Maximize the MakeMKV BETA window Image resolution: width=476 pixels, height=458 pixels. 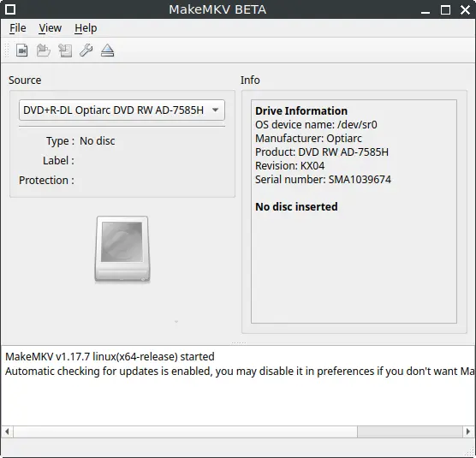click(445, 9)
